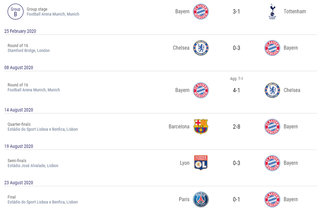Click Barcelona crest in quarter-final row
This screenshot has height=218, width=317.
(x=201, y=126)
